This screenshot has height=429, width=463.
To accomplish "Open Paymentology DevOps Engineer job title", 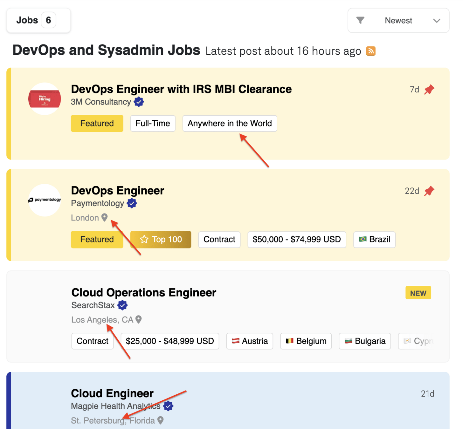I will coord(118,191).
